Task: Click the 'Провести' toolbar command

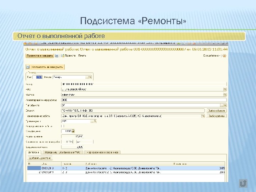Action: pyautogui.click(x=68, y=56)
